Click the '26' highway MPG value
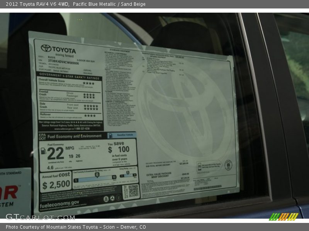This screenshot has height=231, width=309. (x=78, y=156)
